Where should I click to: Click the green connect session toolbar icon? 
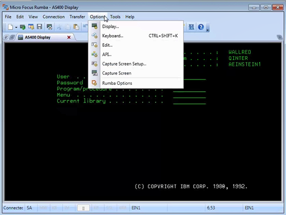point(23,27)
